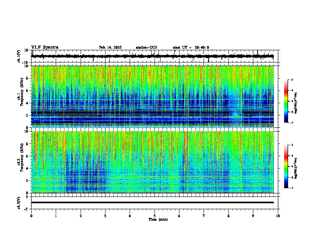Click the "VLF Spectra" title text
The height and width of the screenshot is (242, 313).
point(45,47)
